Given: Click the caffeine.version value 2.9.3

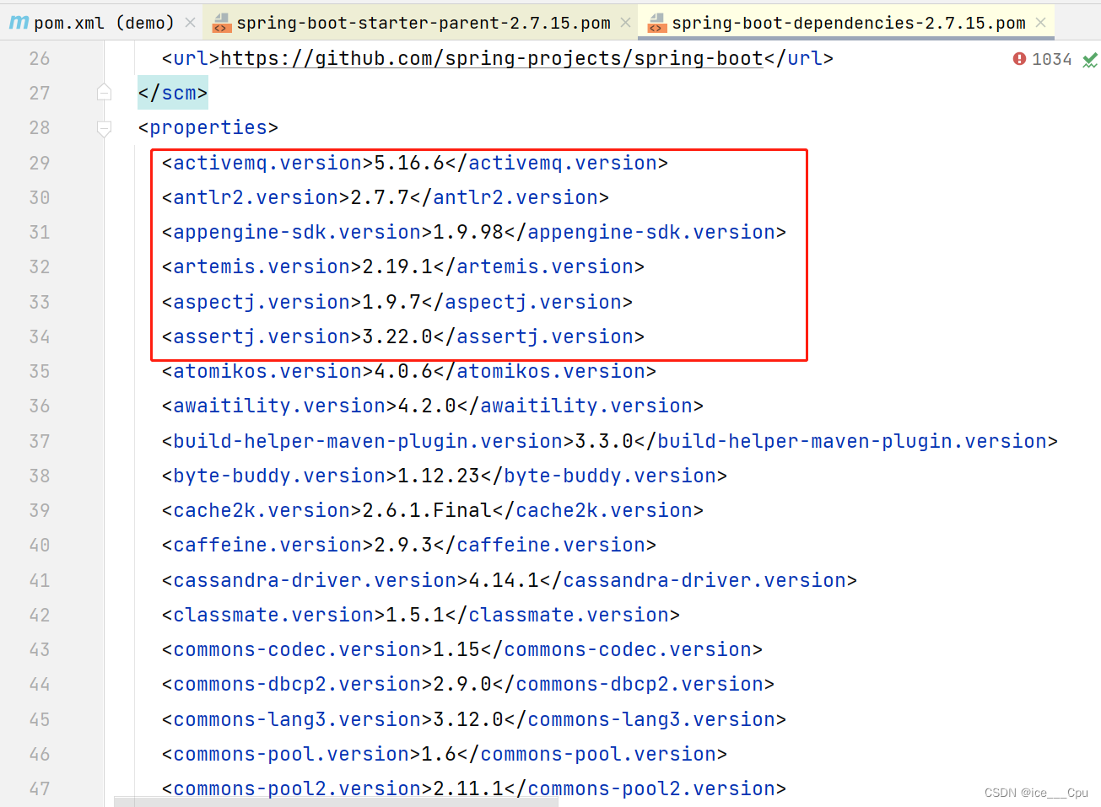Looking at the screenshot, I should pyautogui.click(x=403, y=545).
